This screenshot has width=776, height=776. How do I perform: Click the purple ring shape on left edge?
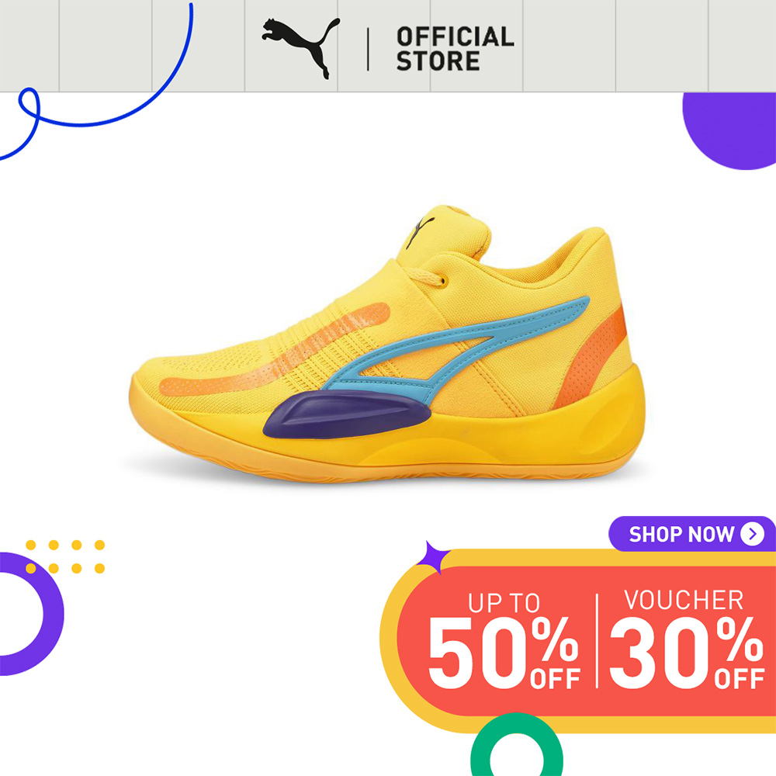click(29, 614)
